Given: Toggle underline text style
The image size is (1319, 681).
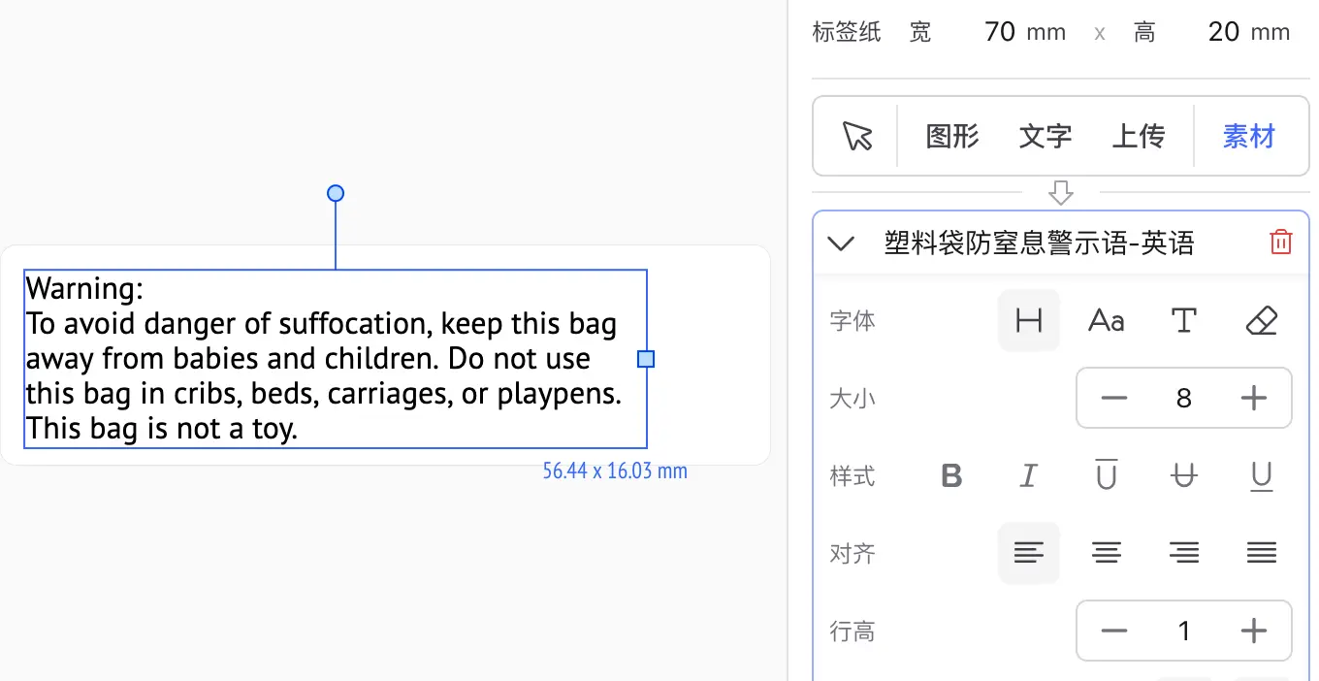Looking at the screenshot, I should [x=1261, y=476].
